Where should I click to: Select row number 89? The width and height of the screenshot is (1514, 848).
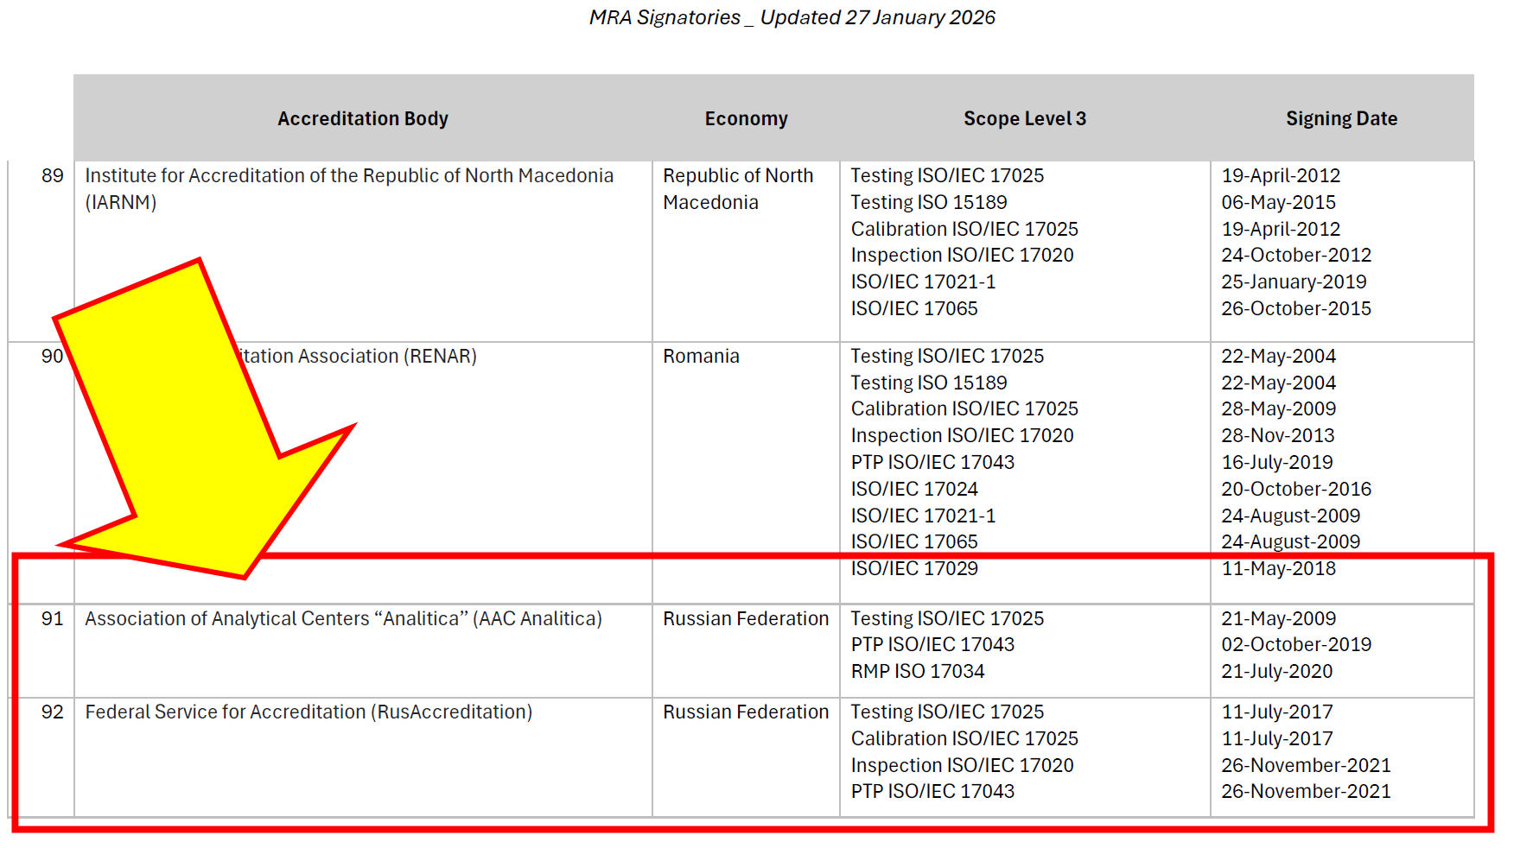tap(52, 175)
